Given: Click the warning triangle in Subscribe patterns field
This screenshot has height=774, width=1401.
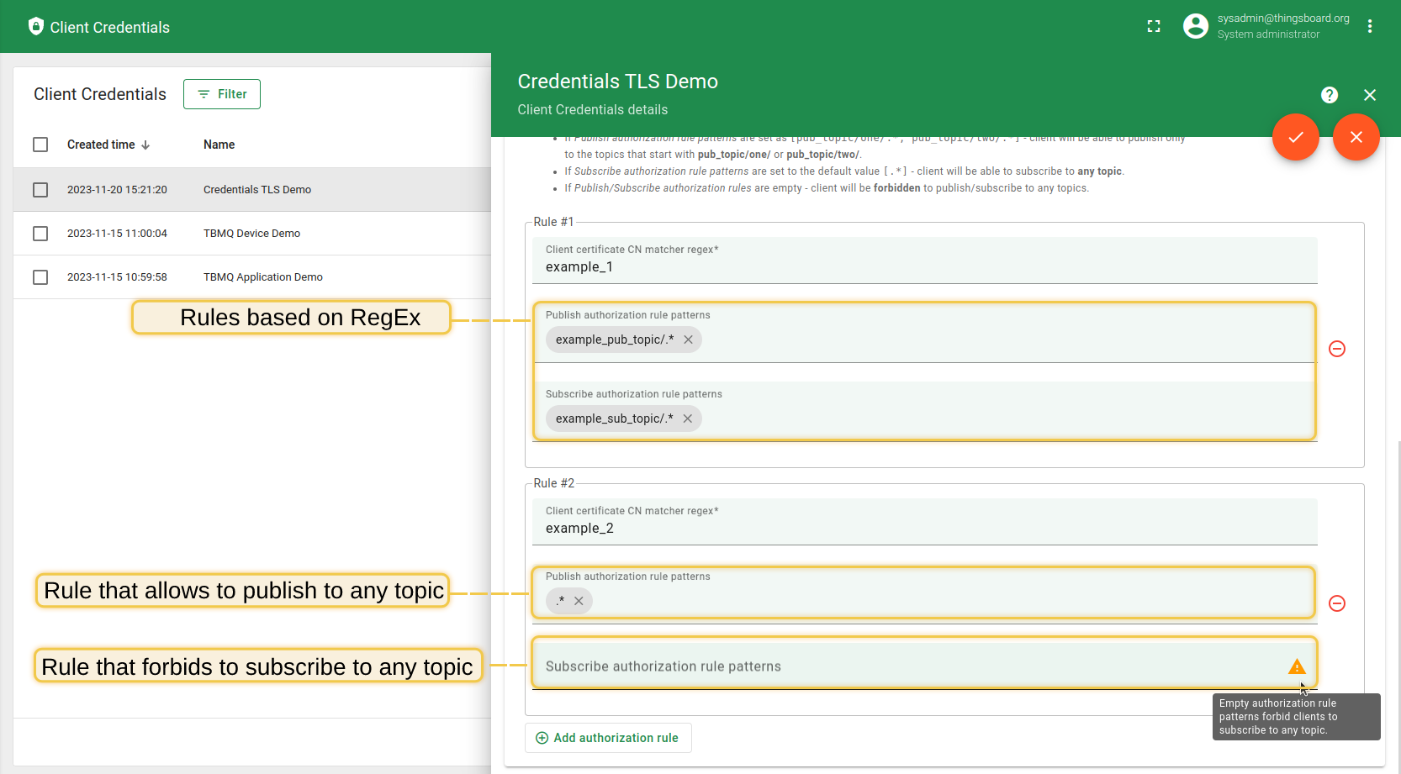Looking at the screenshot, I should point(1297,666).
